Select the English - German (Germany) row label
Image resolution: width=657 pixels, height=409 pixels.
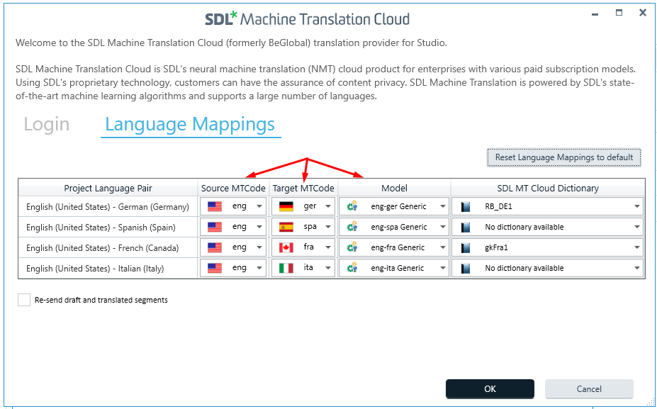pyautogui.click(x=108, y=206)
